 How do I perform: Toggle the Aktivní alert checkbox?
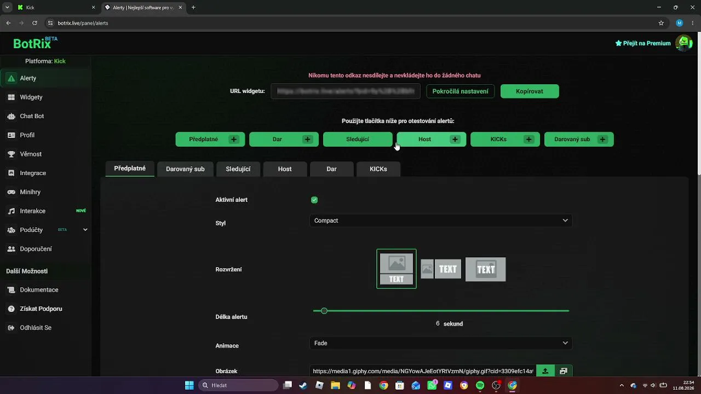pos(314,200)
